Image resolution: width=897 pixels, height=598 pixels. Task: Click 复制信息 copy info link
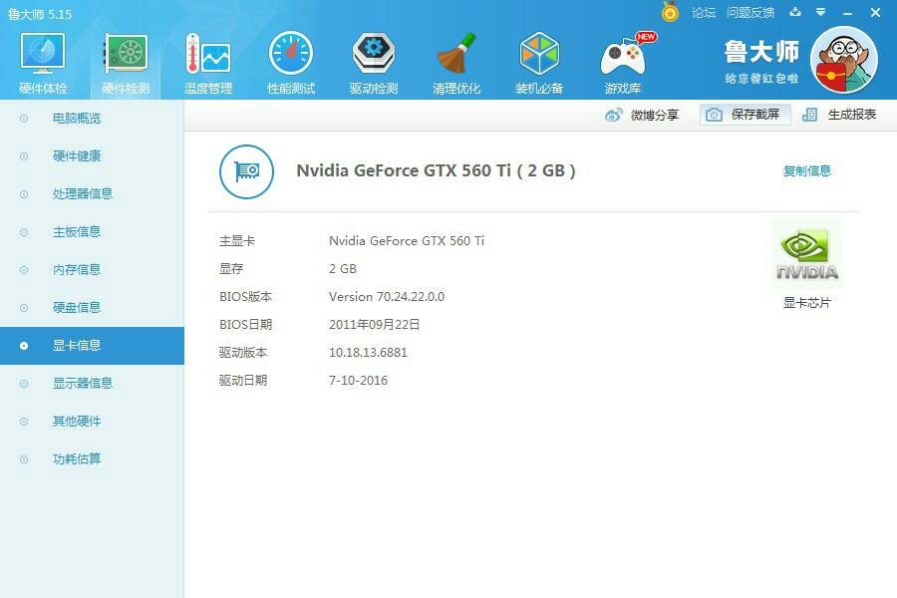tap(807, 170)
